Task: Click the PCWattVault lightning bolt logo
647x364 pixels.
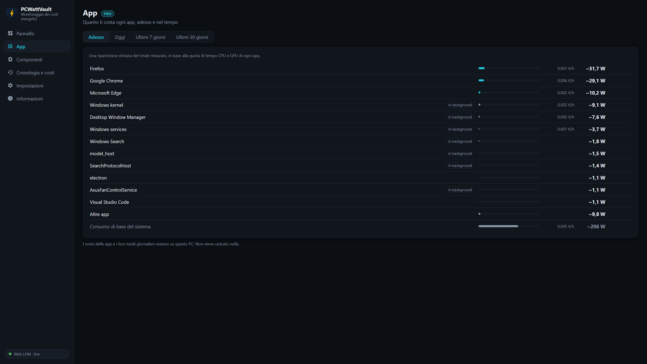Action: pos(12,13)
